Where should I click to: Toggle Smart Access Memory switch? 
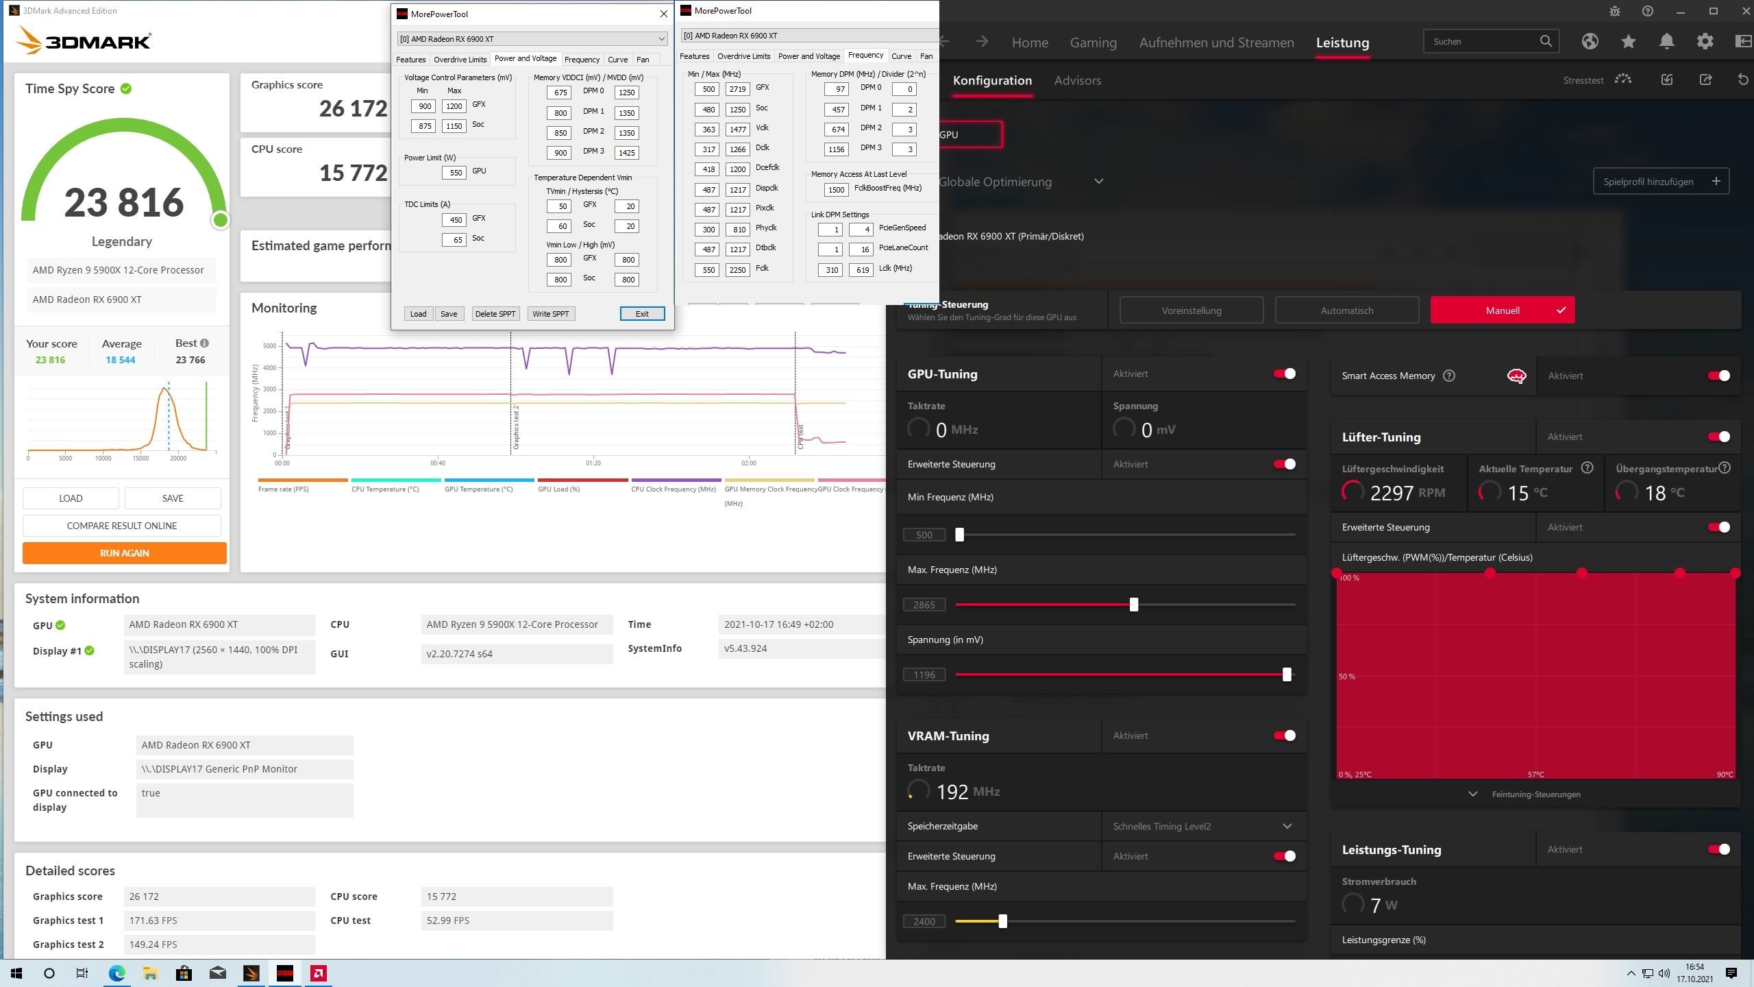pos(1718,376)
